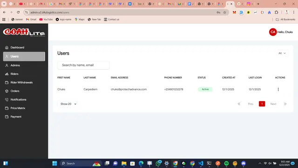
Task: Click the CA user avatar
Action: [x=273, y=32]
